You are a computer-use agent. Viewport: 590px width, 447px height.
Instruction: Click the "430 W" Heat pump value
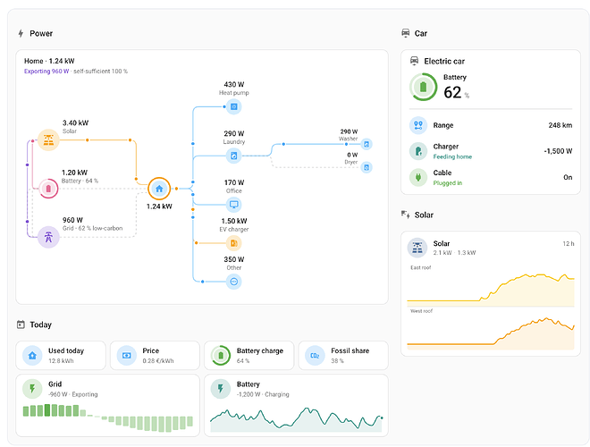coord(233,84)
